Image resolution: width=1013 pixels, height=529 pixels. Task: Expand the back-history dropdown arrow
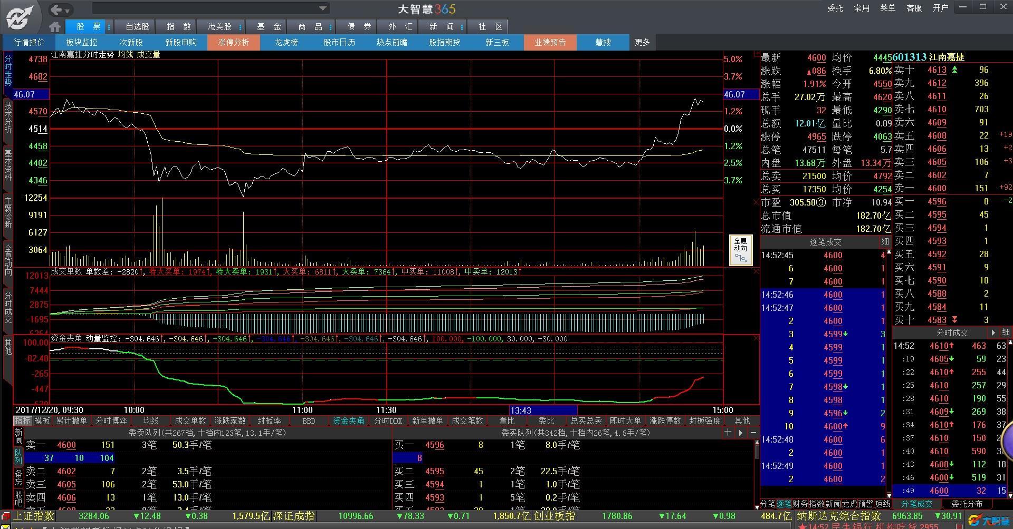point(68,10)
